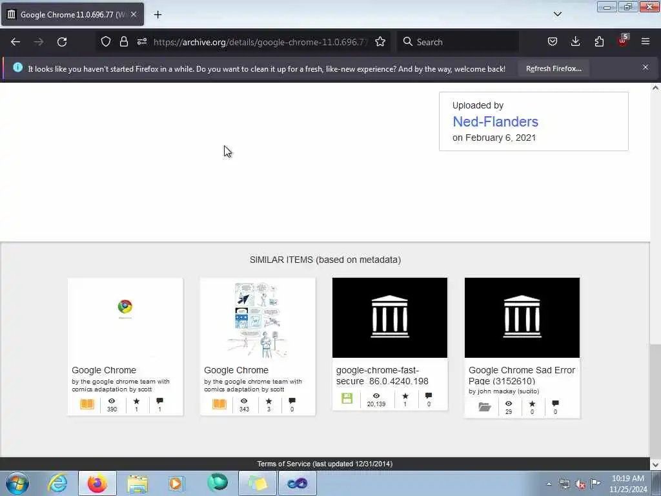This screenshot has height=496, width=661.
Task: Open the Save to Pocket icon
Action: pos(553,41)
